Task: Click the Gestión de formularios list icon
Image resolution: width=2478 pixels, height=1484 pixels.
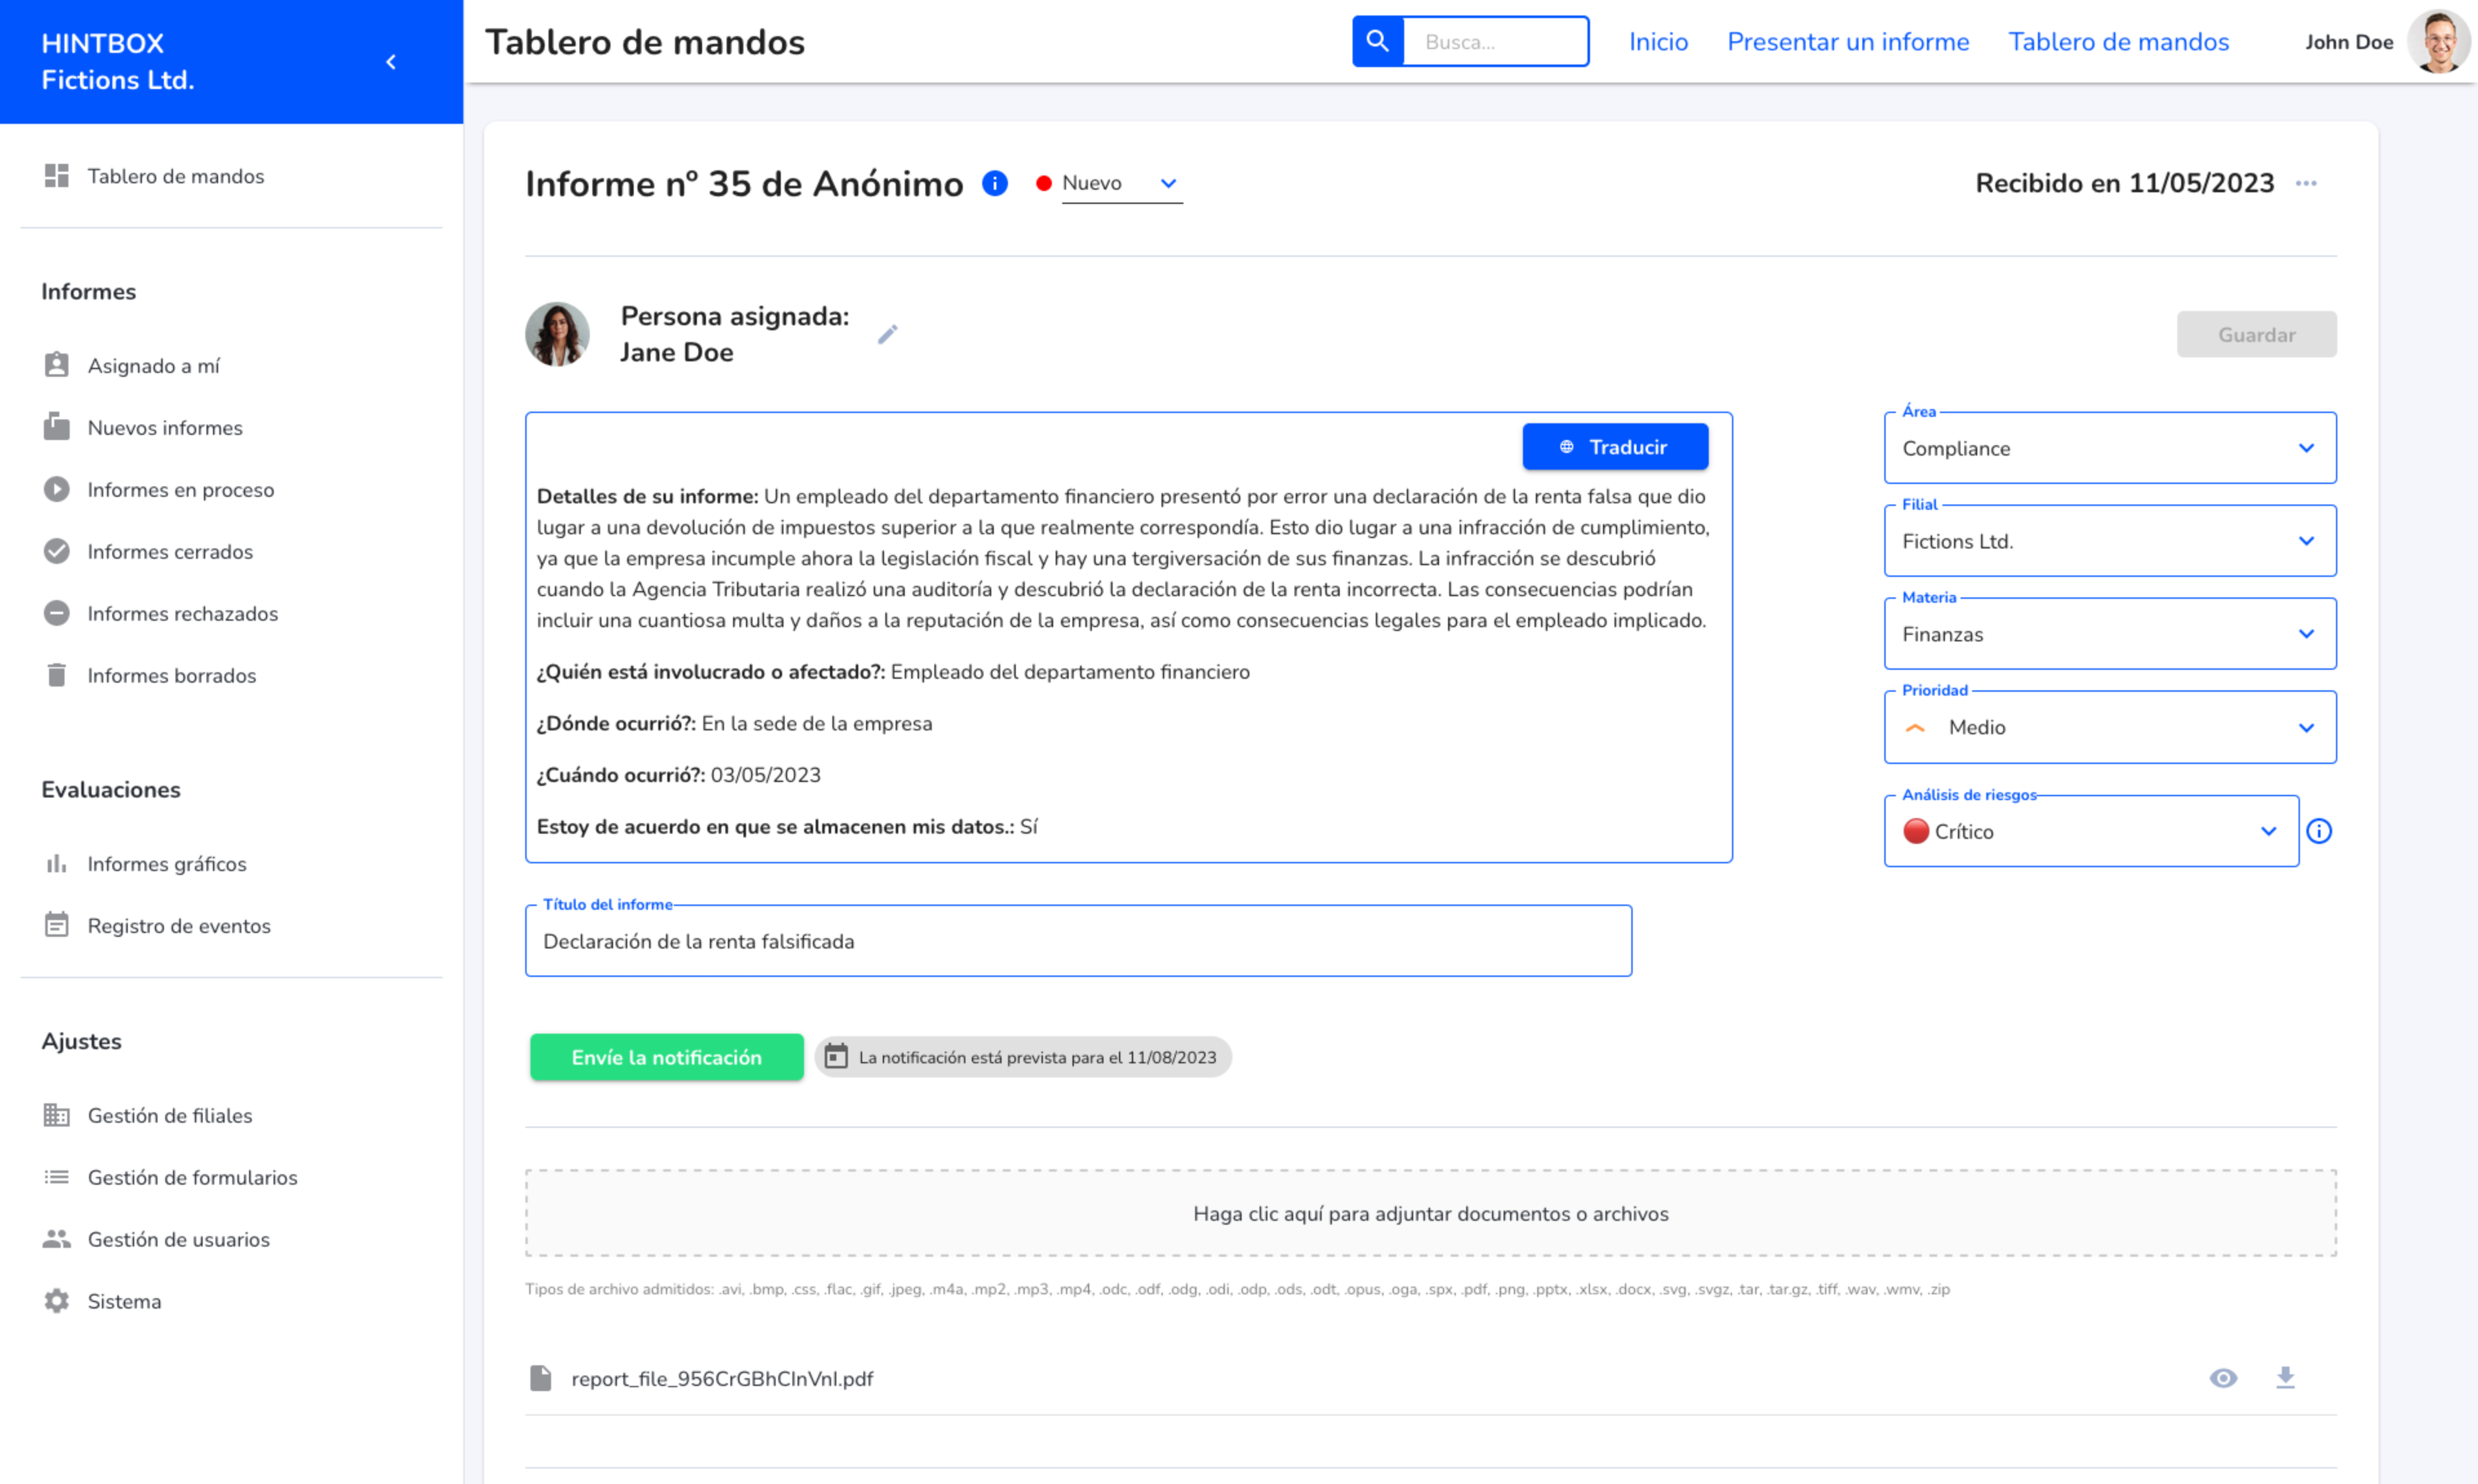Action: pos(57,1177)
